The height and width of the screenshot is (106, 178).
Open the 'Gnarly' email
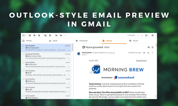[46, 90]
